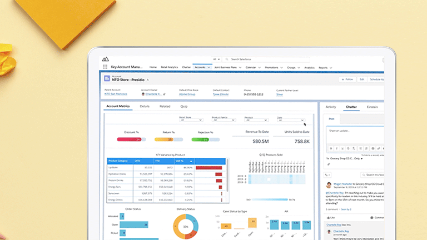Click the account record icon beside NTO Store

coord(106,79)
